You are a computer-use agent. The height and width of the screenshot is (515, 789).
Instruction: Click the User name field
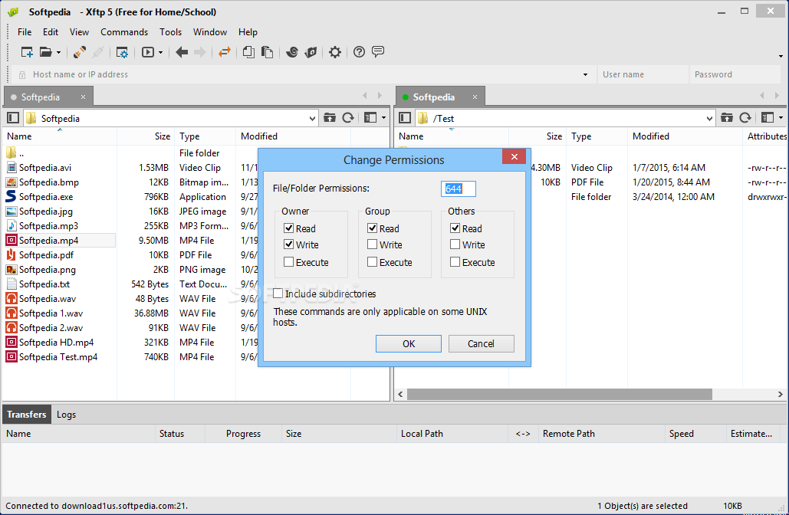click(x=643, y=74)
